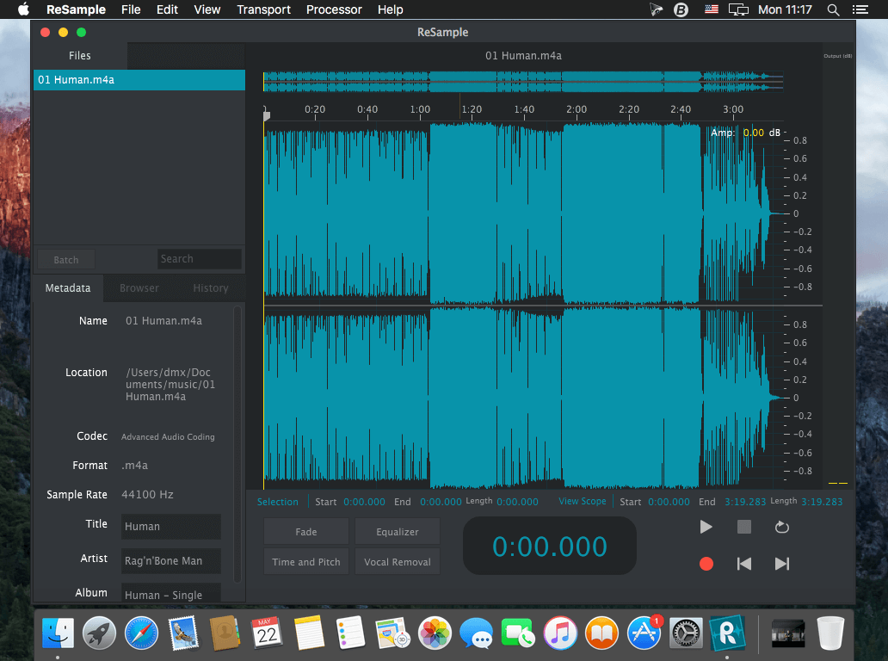Open iTunes from the Dock
This screenshot has height=661, width=888.
(560, 633)
